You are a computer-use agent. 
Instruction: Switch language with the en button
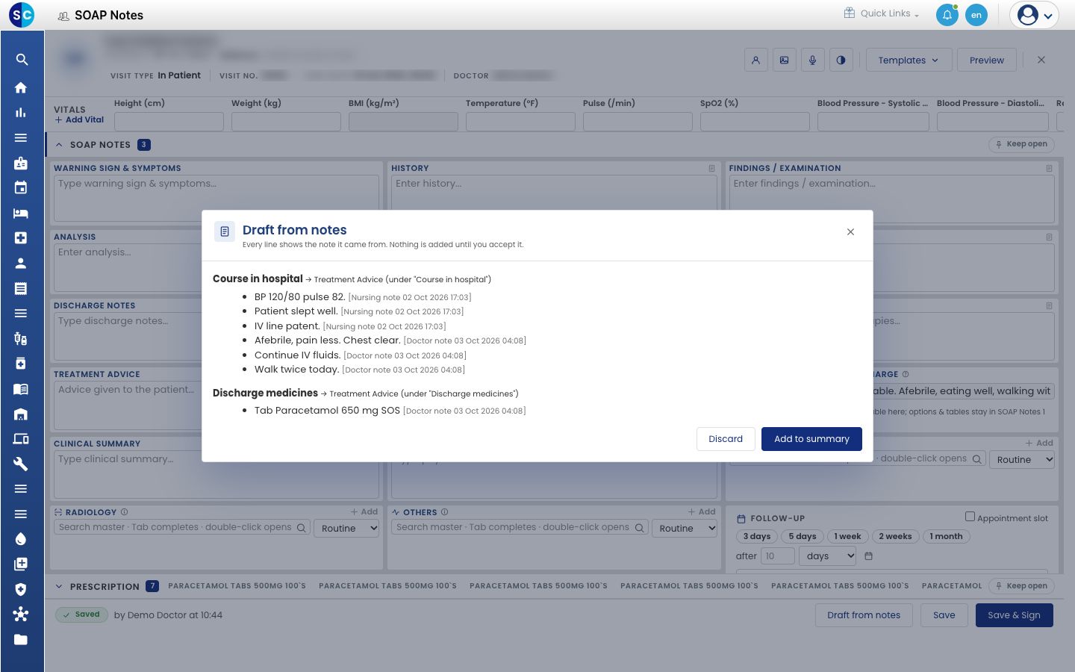(x=976, y=15)
